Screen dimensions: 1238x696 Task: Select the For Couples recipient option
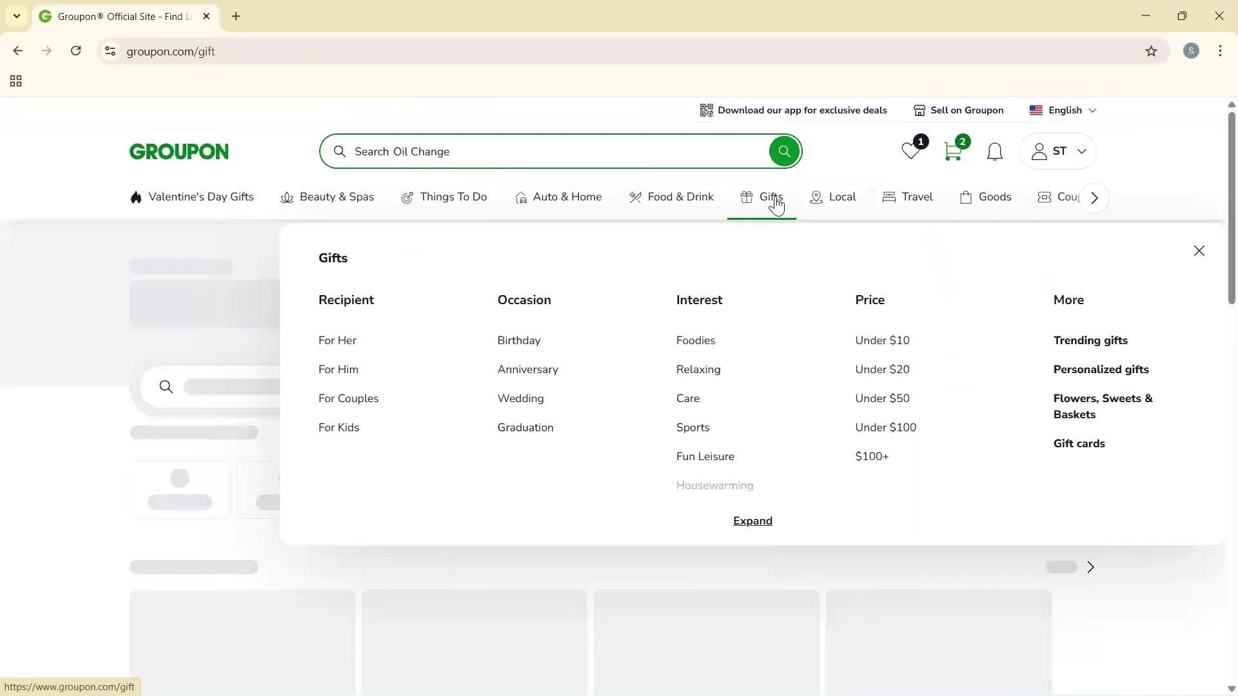click(348, 398)
